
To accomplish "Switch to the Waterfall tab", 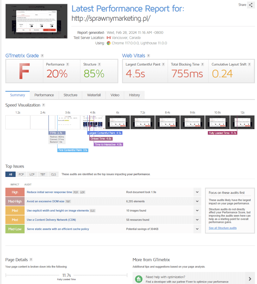I will [94, 95].
